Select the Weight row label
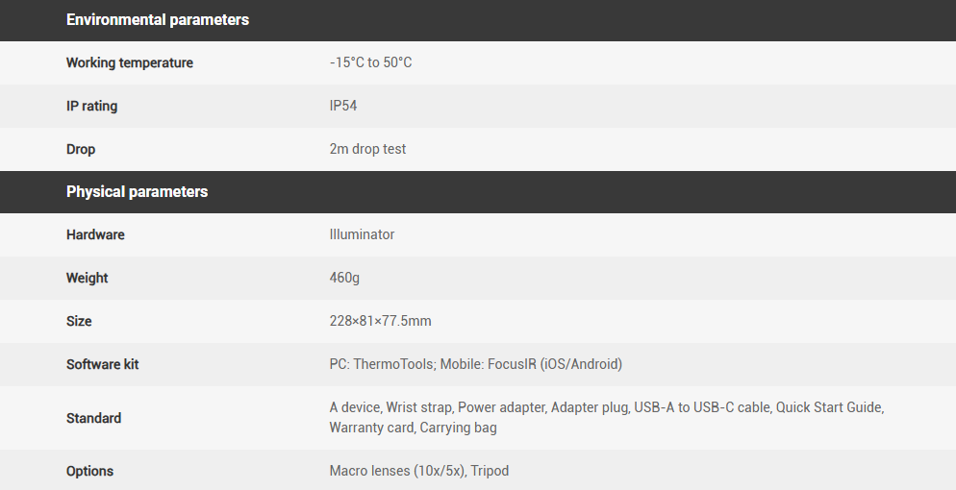 (87, 279)
